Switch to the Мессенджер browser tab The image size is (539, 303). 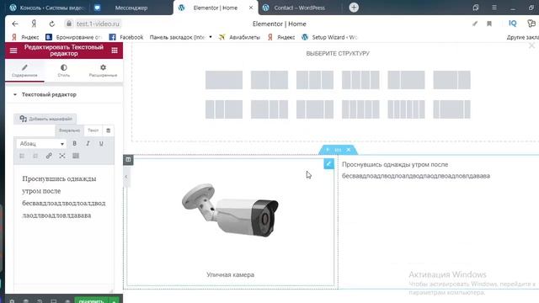pyautogui.click(x=131, y=8)
